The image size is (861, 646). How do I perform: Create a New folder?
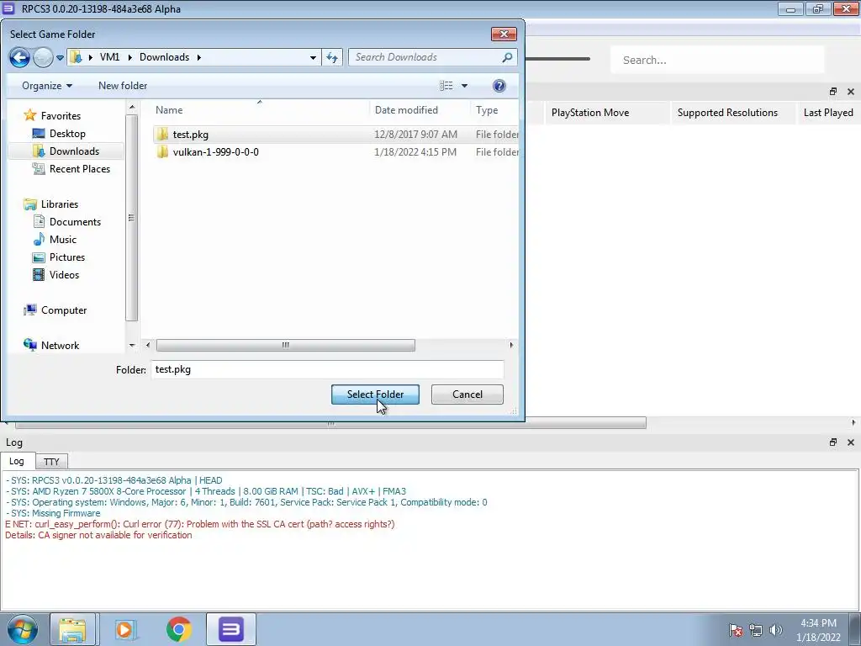(x=123, y=86)
